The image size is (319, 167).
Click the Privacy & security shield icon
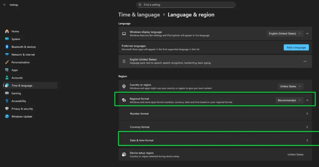(7, 109)
